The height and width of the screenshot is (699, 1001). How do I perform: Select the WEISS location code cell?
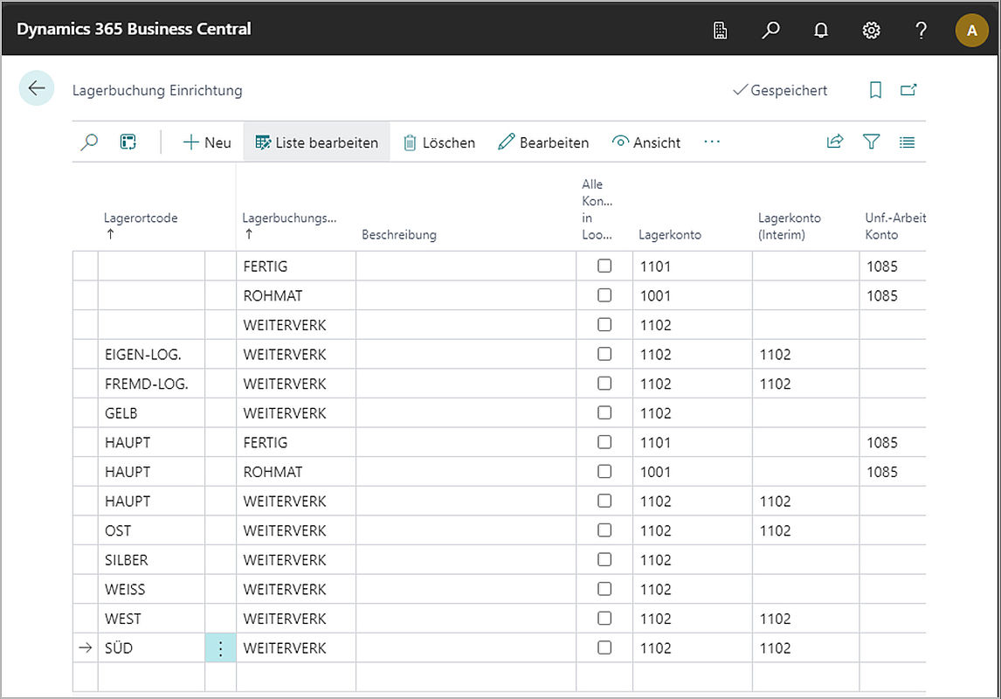coord(151,589)
